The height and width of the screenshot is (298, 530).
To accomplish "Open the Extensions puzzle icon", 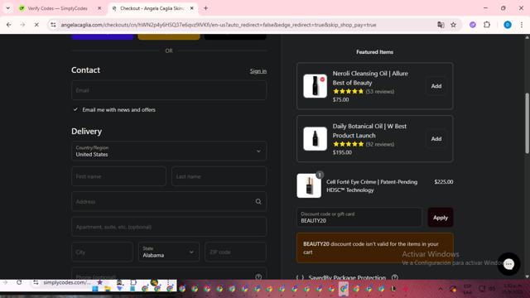I will coord(487,25).
